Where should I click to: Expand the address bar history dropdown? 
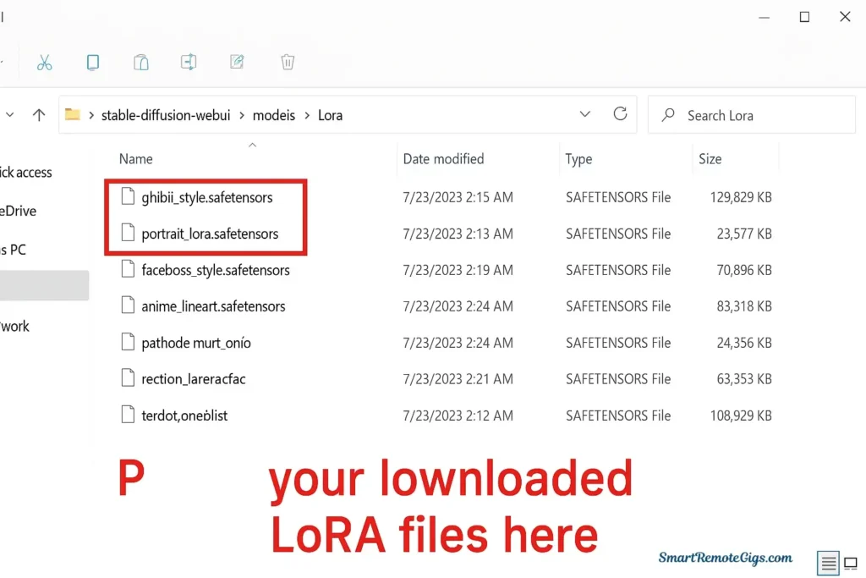click(x=584, y=114)
